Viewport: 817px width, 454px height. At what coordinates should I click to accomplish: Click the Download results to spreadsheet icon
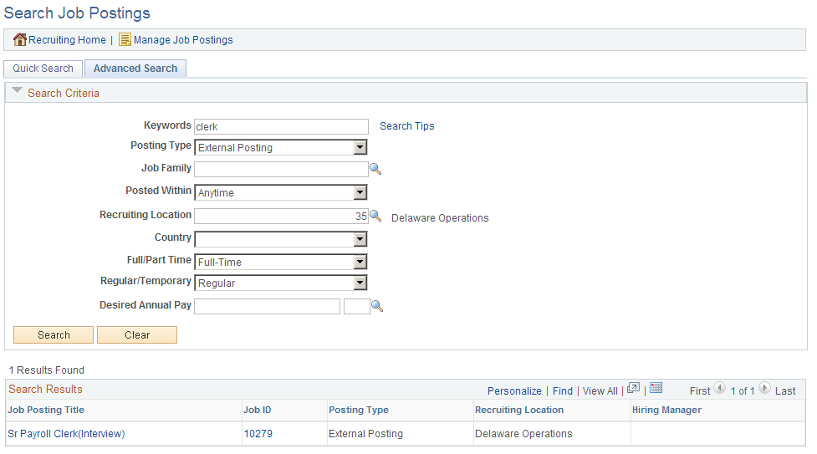(x=656, y=387)
